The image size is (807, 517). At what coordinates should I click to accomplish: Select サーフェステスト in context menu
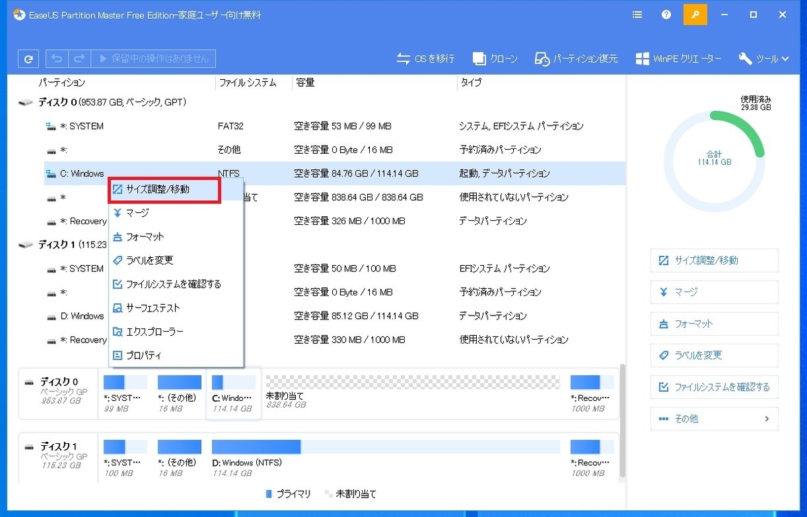coord(176,308)
